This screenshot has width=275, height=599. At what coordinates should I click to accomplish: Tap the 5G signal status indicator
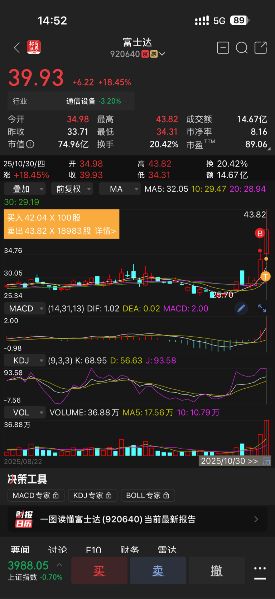pyautogui.click(x=219, y=21)
